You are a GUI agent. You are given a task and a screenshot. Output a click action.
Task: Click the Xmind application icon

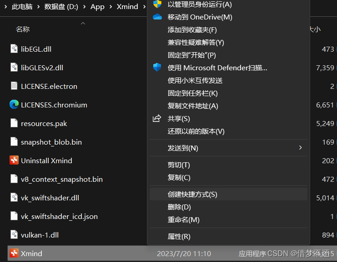coord(14,253)
